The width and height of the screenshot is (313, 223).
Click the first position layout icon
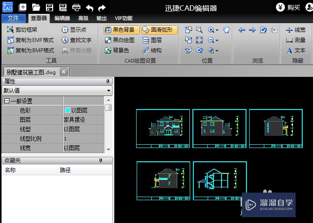pos(188,30)
